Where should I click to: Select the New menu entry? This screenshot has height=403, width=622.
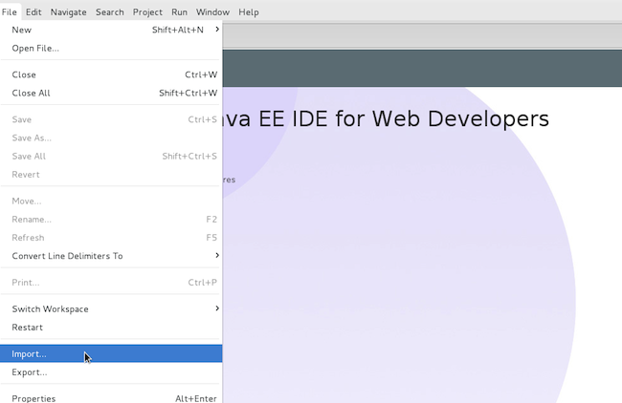[111, 30]
